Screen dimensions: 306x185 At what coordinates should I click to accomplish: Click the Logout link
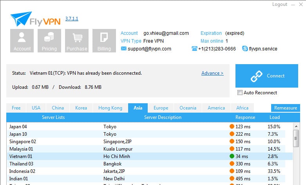tap(280, 4)
